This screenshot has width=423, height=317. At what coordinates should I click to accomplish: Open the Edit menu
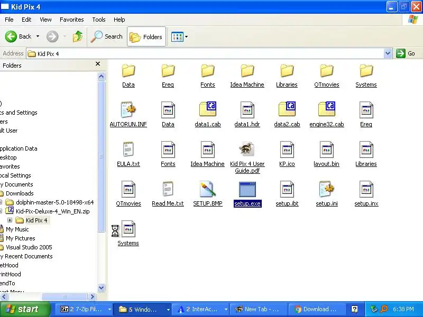click(26, 20)
